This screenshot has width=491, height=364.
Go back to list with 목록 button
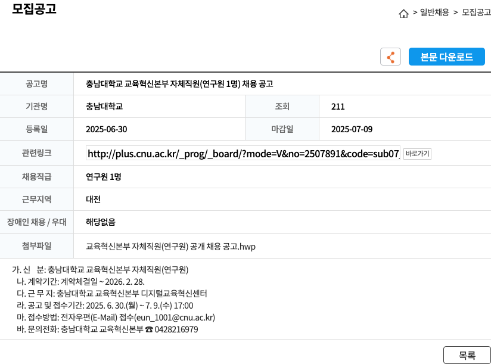(467, 355)
